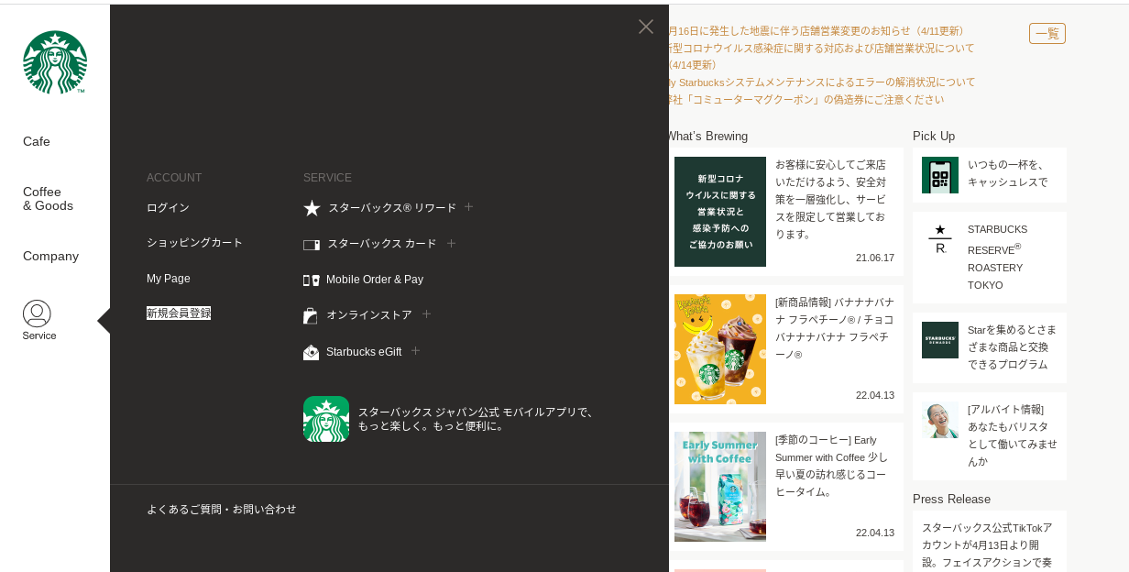Viewport: 1129px width, 572px height.
Task: Open the banana Frappuccino thumbnail
Action: tap(720, 349)
